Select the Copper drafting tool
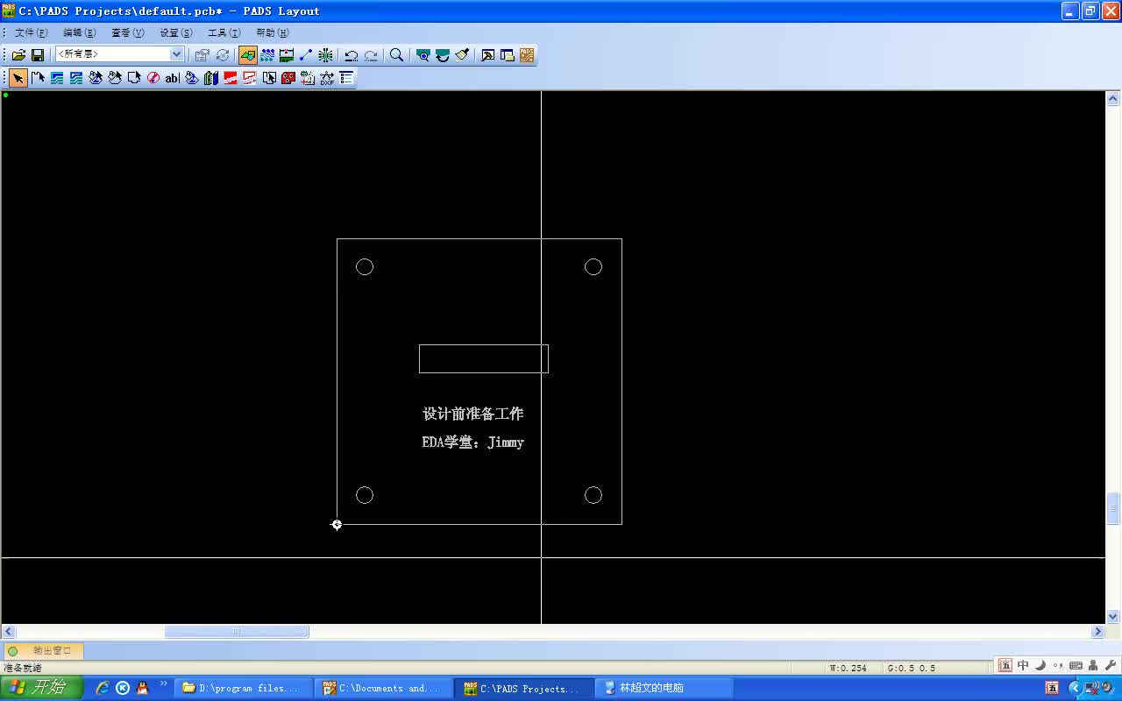This screenshot has height=701, width=1122. [57, 78]
